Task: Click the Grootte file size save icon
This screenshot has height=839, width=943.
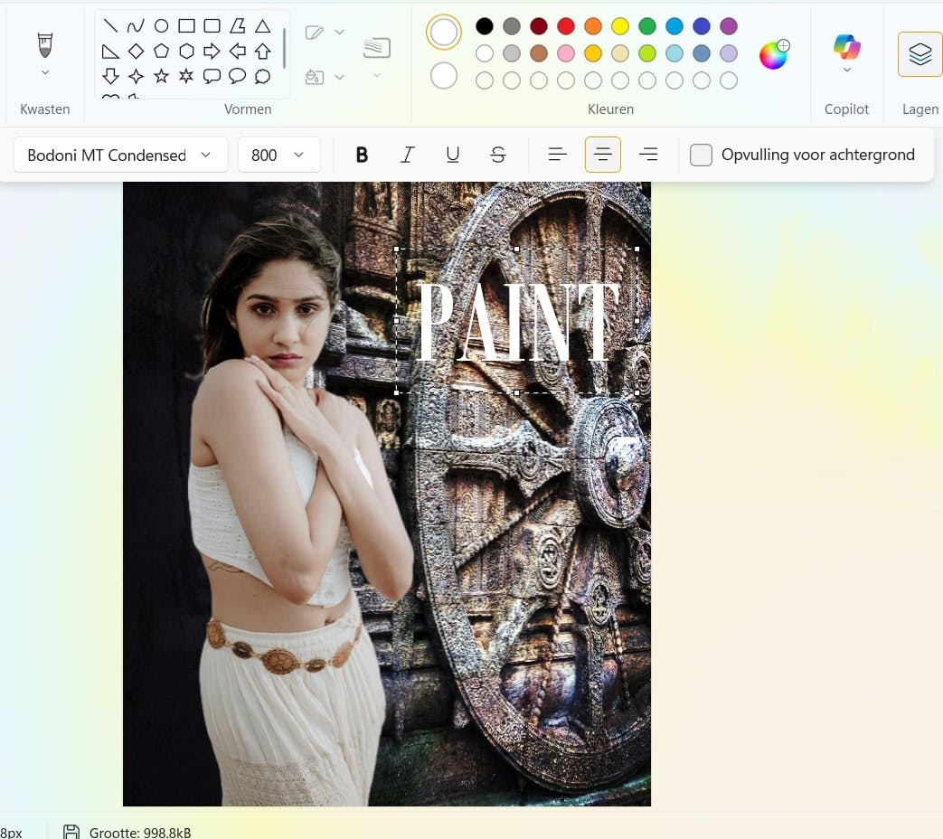Action: click(x=71, y=833)
